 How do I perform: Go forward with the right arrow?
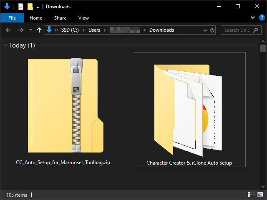coord(21,30)
